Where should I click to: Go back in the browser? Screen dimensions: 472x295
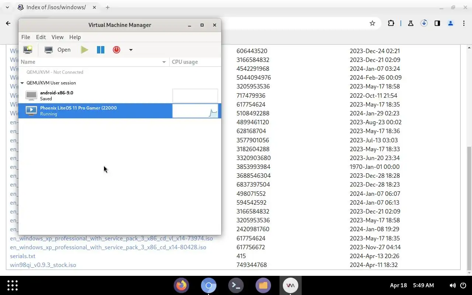tap(8, 23)
